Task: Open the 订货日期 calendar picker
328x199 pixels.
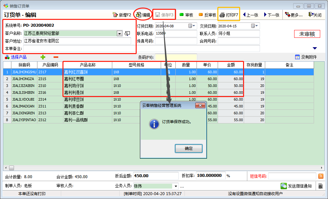Action: click(x=192, y=26)
